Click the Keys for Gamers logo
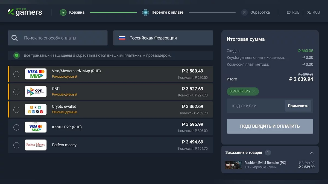The height and width of the screenshot is (184, 328). 25,12
